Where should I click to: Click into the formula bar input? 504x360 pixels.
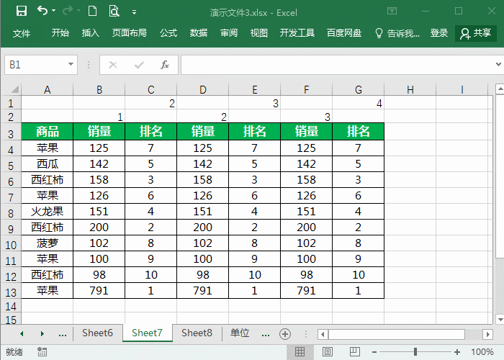click(337, 65)
